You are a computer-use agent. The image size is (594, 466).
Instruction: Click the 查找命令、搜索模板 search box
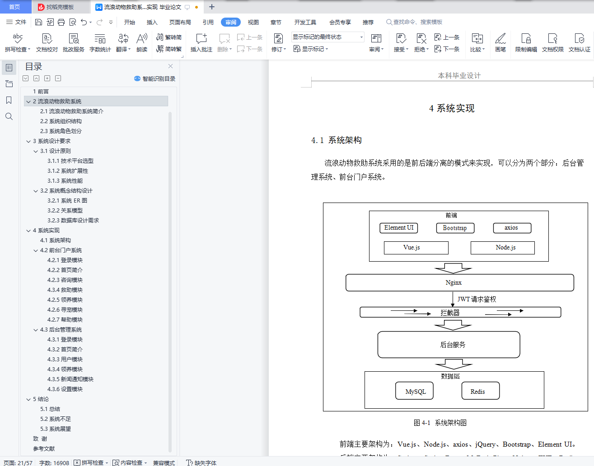(414, 22)
